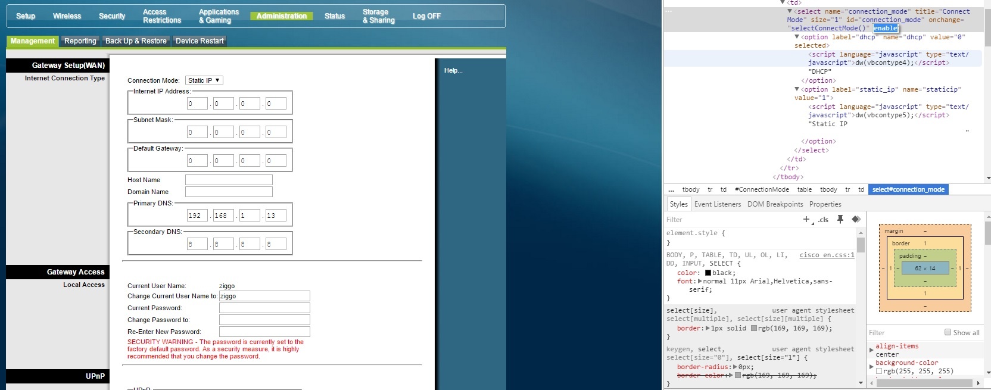
Task: Click the white background-color swatch
Action: pos(879,371)
